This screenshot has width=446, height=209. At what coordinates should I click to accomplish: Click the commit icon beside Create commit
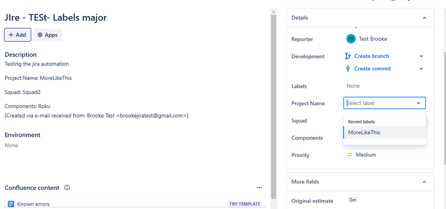point(348,69)
